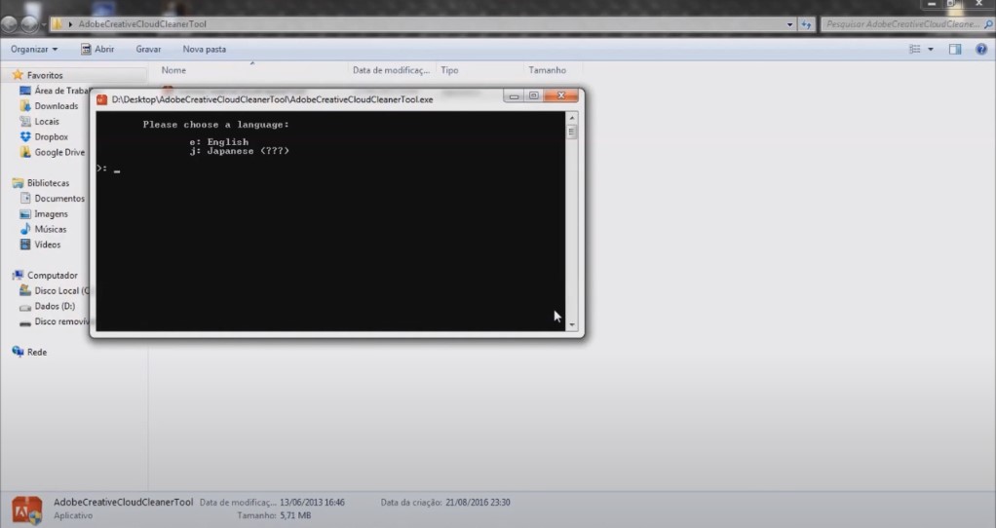Minimize the AdobeCreativeCloudCleanerTool console window

click(x=514, y=95)
